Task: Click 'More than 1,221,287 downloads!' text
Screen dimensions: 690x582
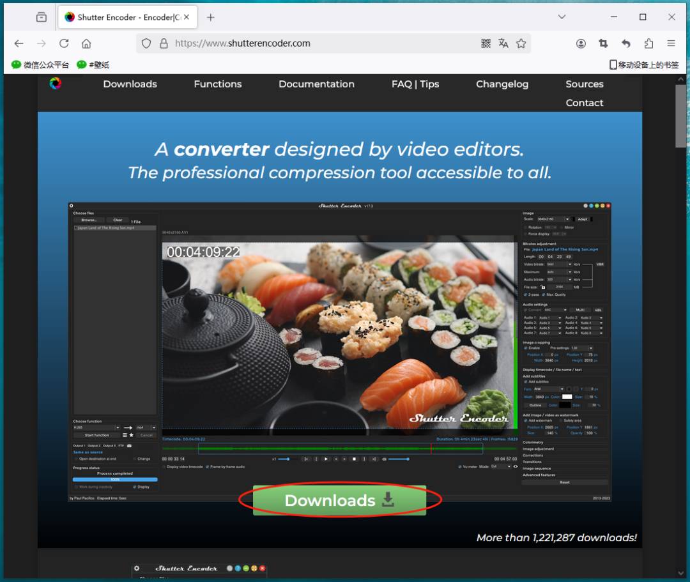Action: (x=556, y=537)
